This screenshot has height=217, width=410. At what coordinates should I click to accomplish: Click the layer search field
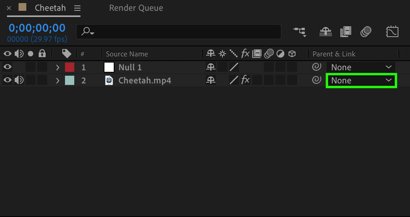point(182,32)
